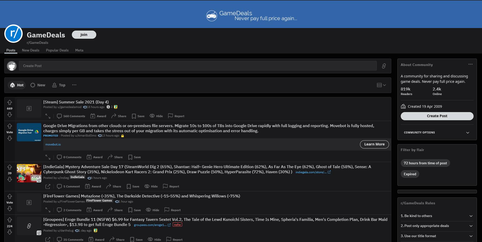
Task: Upvote the IndieGala Mystery Adventure Sale post
Action: click(10, 167)
